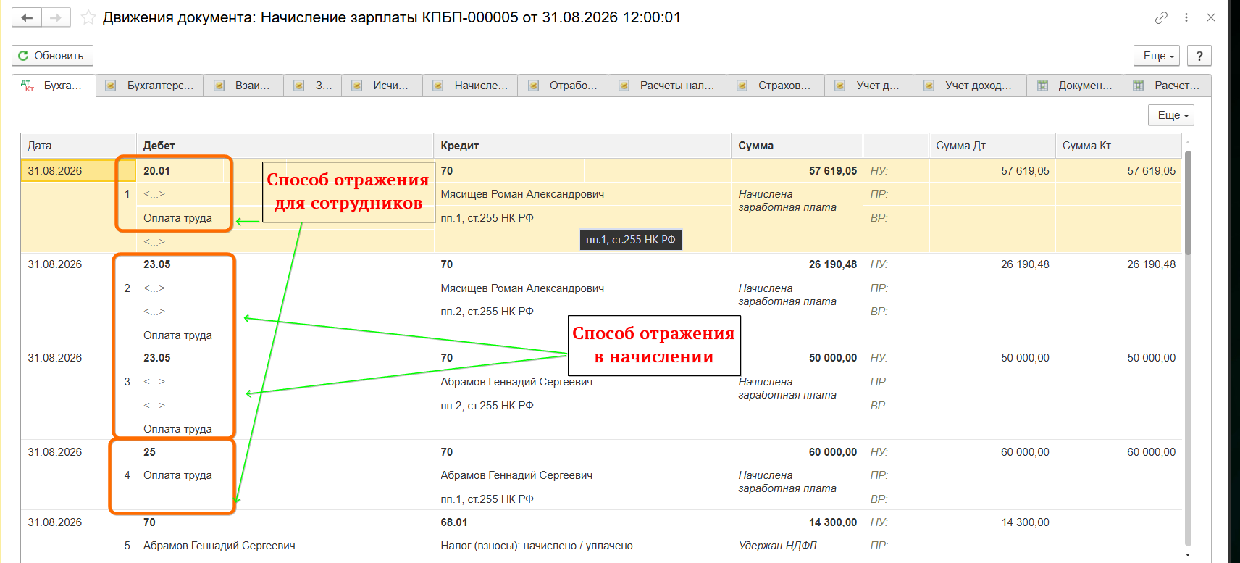Select the 14 300,00 amount in Сумма column
The width and height of the screenshot is (1240, 563).
[x=833, y=522]
